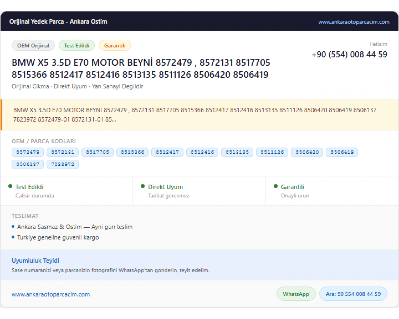This screenshot has width=399, height=319.
Task: Click part code chip 8513135
Action: pos(237,152)
